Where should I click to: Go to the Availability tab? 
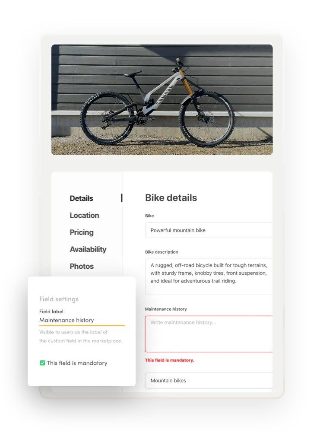[x=88, y=249]
